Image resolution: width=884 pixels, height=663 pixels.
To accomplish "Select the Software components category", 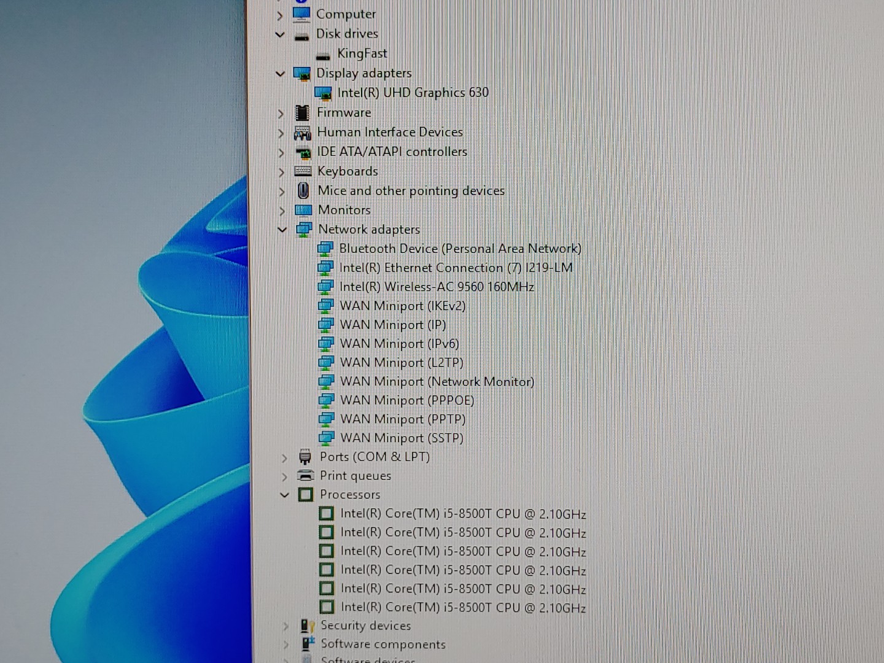I will [x=382, y=644].
